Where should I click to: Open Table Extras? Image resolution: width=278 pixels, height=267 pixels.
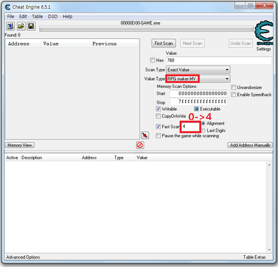254,257
